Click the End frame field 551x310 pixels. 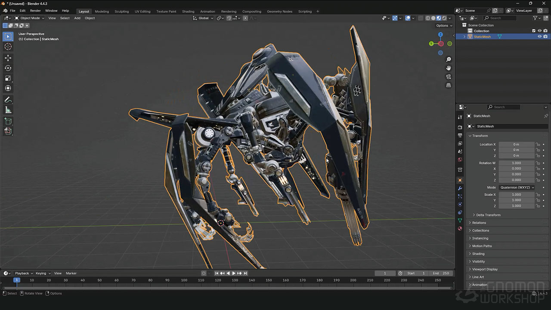point(441,273)
